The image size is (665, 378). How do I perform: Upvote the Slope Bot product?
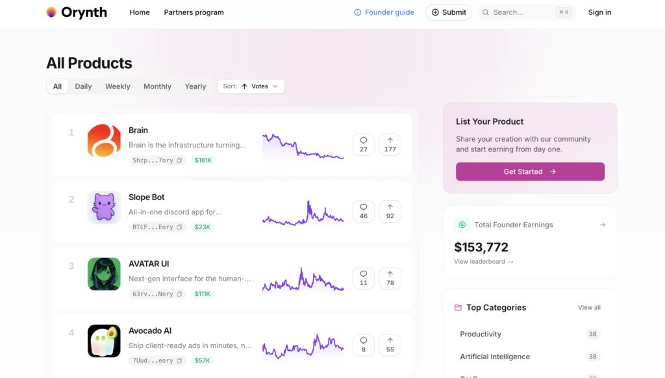[390, 211]
